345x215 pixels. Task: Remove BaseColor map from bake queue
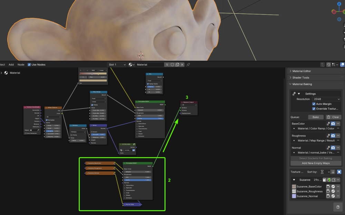338,123
